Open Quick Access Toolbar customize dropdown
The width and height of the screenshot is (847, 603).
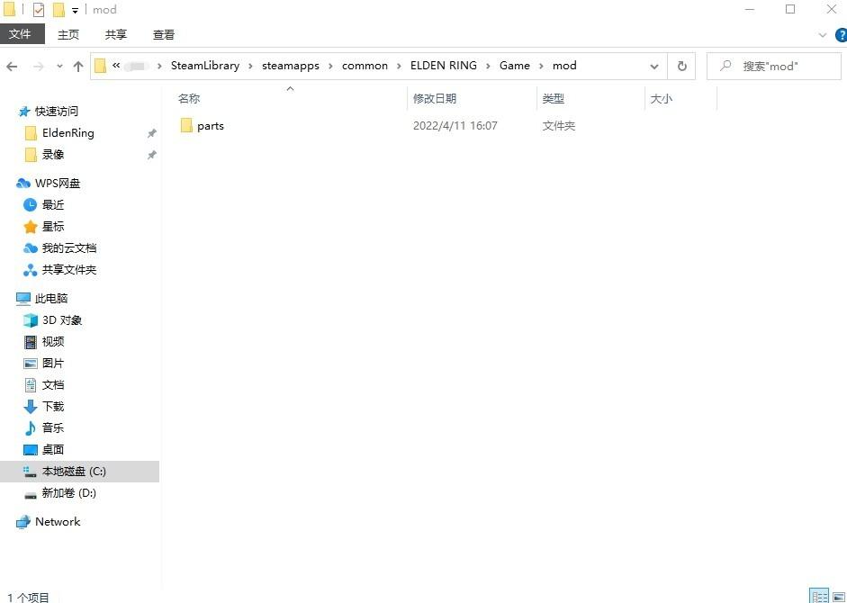coord(74,10)
